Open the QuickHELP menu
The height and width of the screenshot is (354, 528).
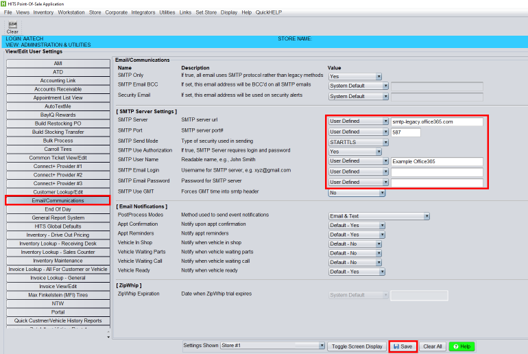267,12
